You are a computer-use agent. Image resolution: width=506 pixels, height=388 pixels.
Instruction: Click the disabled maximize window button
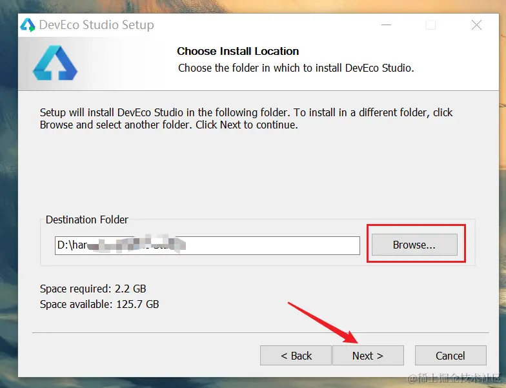click(430, 26)
